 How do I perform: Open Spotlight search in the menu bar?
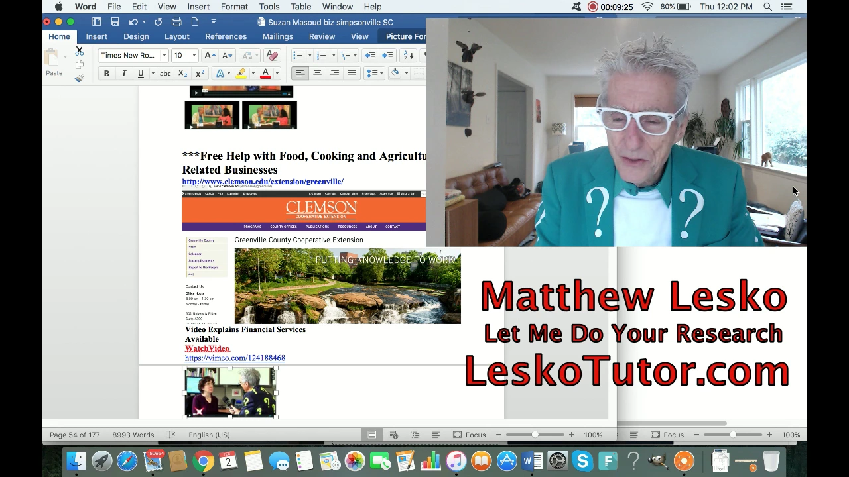[x=767, y=7]
